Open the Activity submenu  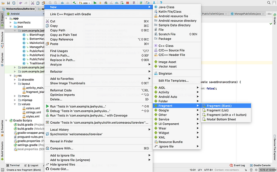pos(177,92)
